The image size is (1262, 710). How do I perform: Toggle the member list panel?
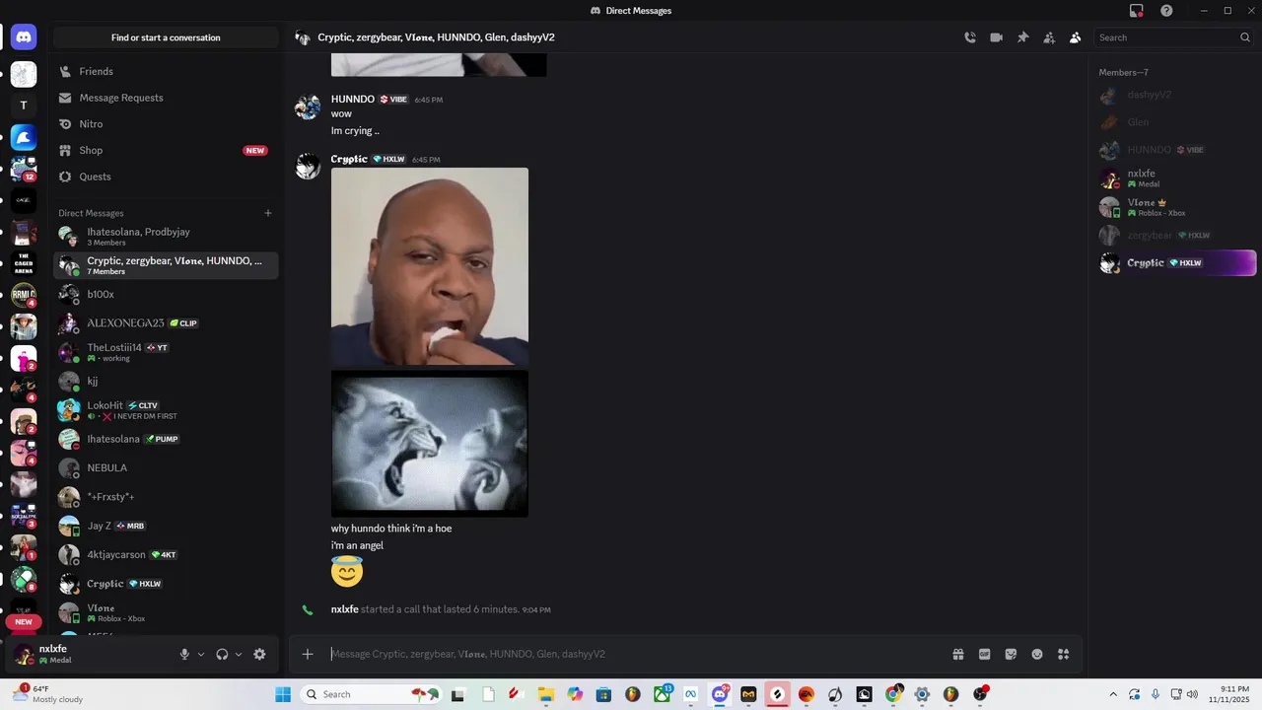point(1076,37)
